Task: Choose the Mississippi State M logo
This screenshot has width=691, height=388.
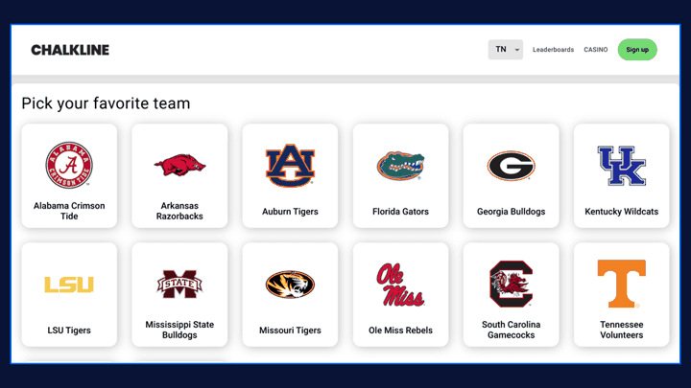Action: (x=179, y=285)
